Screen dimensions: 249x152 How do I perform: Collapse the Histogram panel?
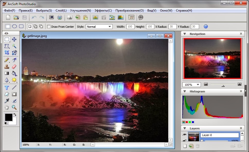pyautogui.click(x=185, y=91)
